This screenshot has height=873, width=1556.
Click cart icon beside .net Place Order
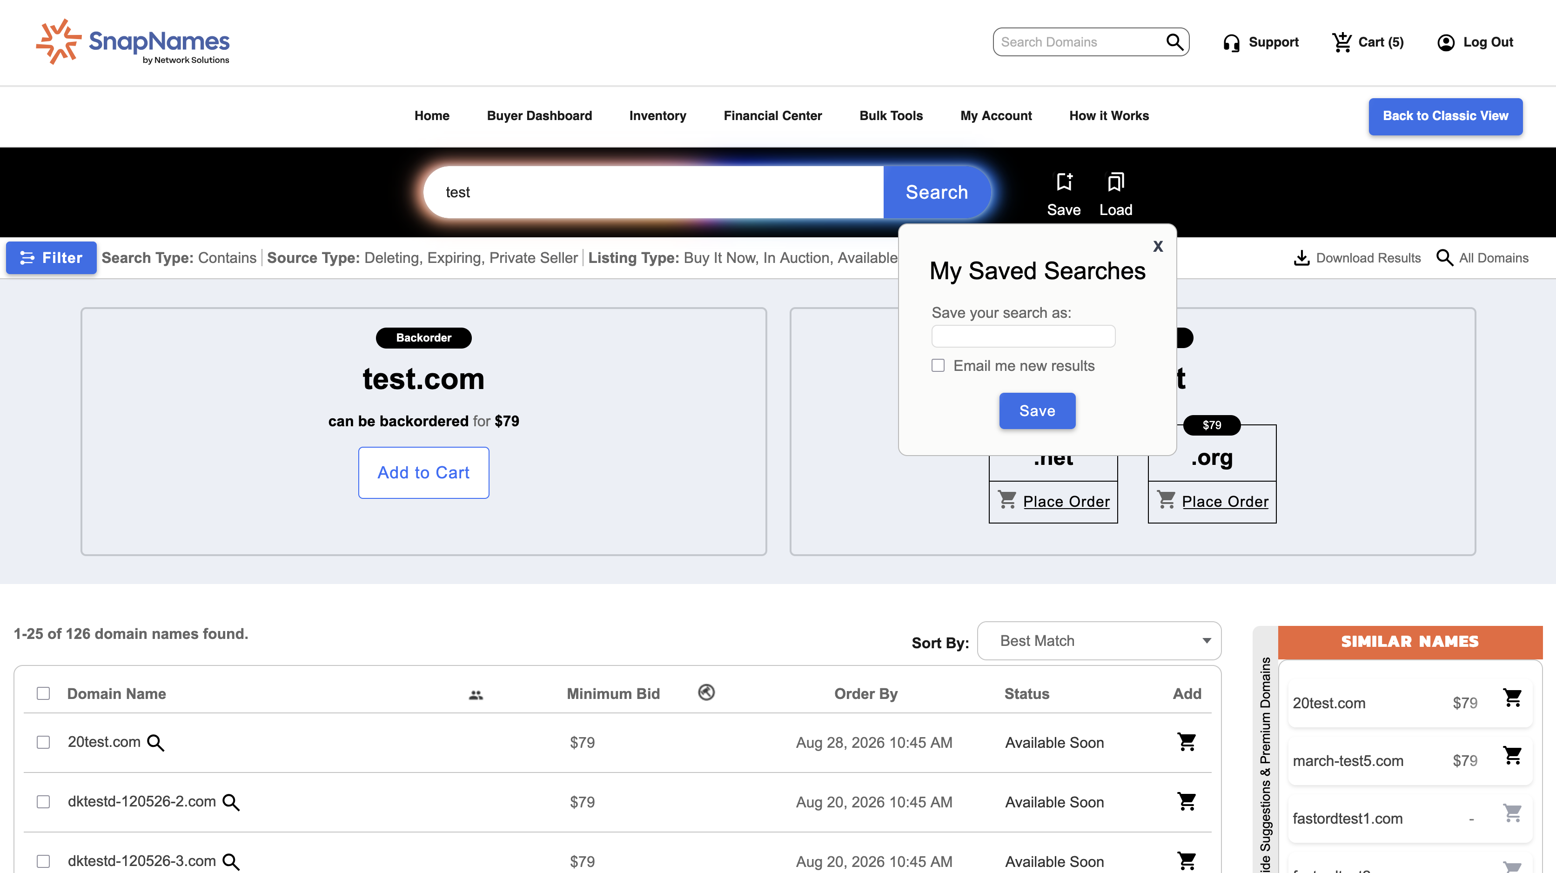(1007, 500)
